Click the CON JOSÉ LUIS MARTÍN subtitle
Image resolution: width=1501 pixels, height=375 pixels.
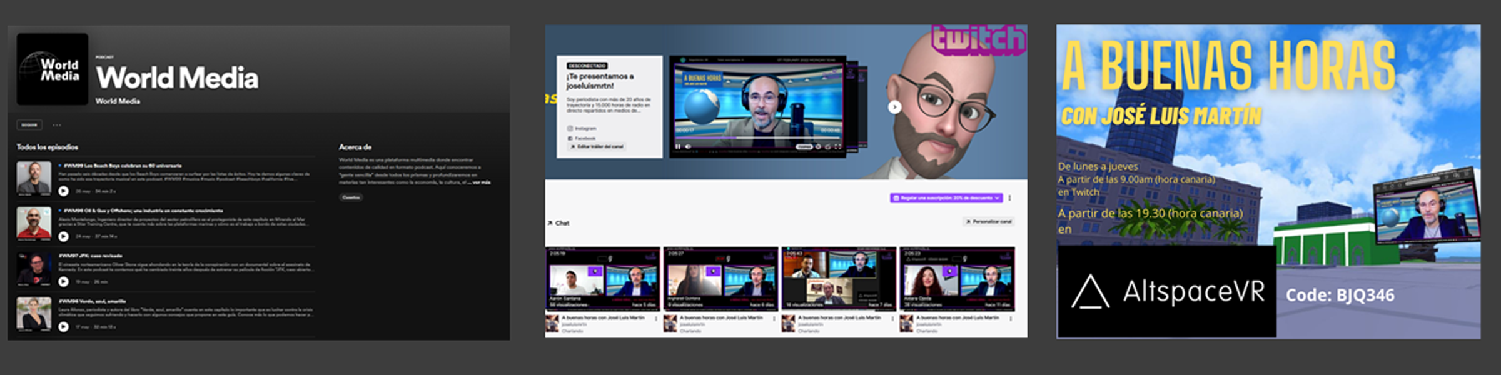(x=1161, y=116)
